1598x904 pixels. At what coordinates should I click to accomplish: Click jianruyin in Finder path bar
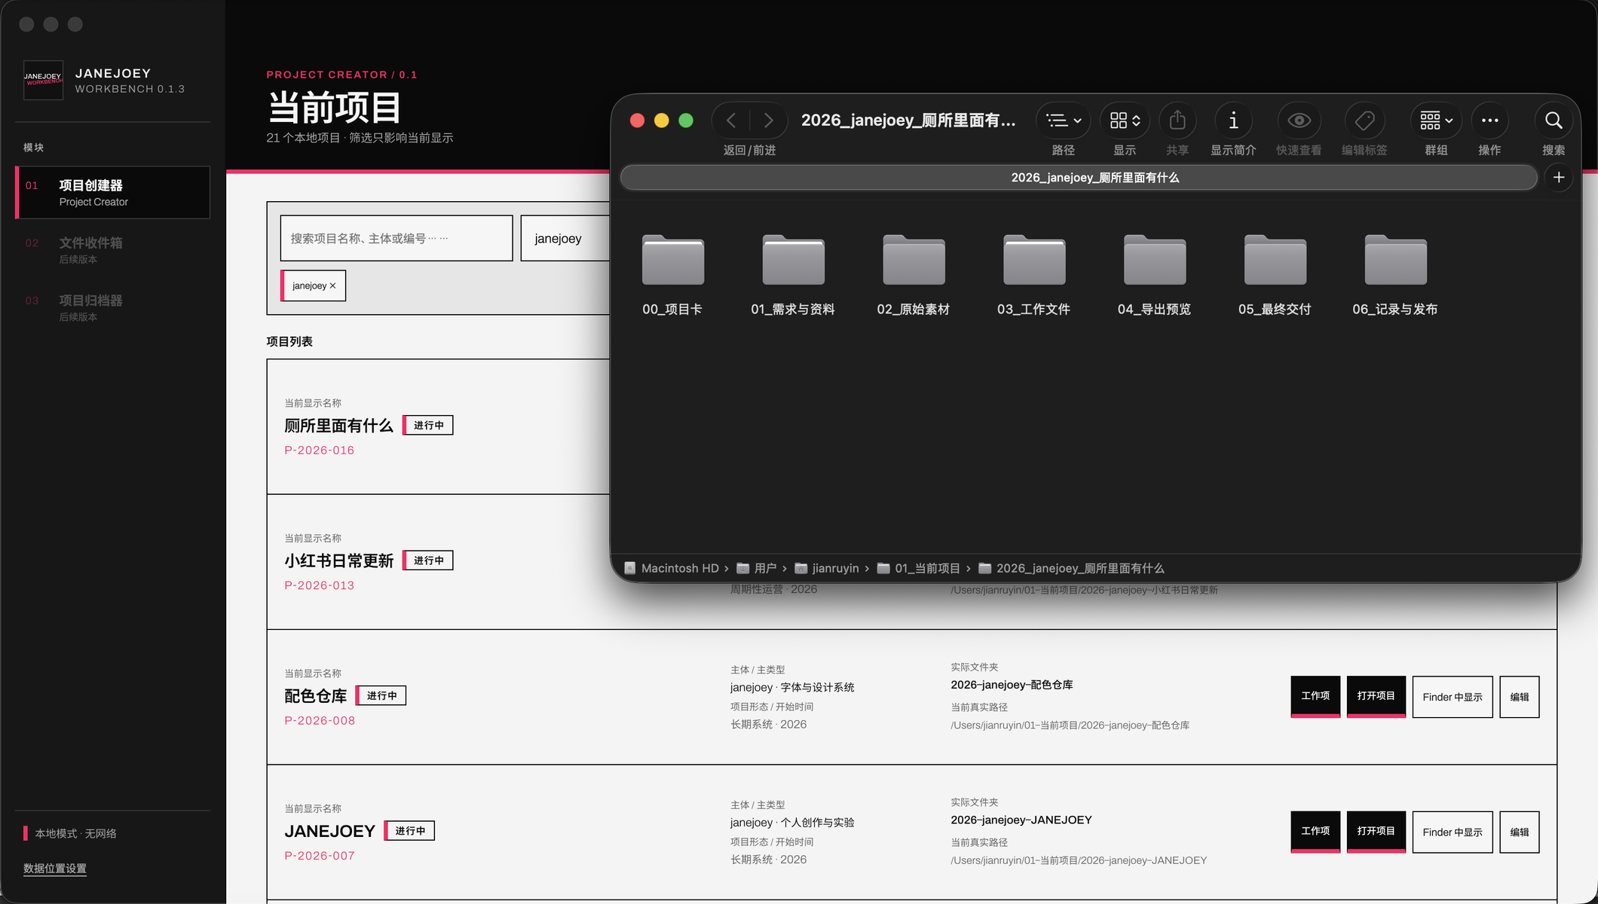click(828, 568)
